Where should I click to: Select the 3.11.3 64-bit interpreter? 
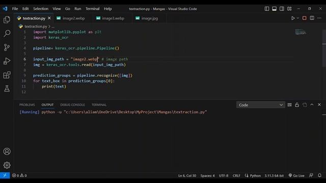[274, 175]
